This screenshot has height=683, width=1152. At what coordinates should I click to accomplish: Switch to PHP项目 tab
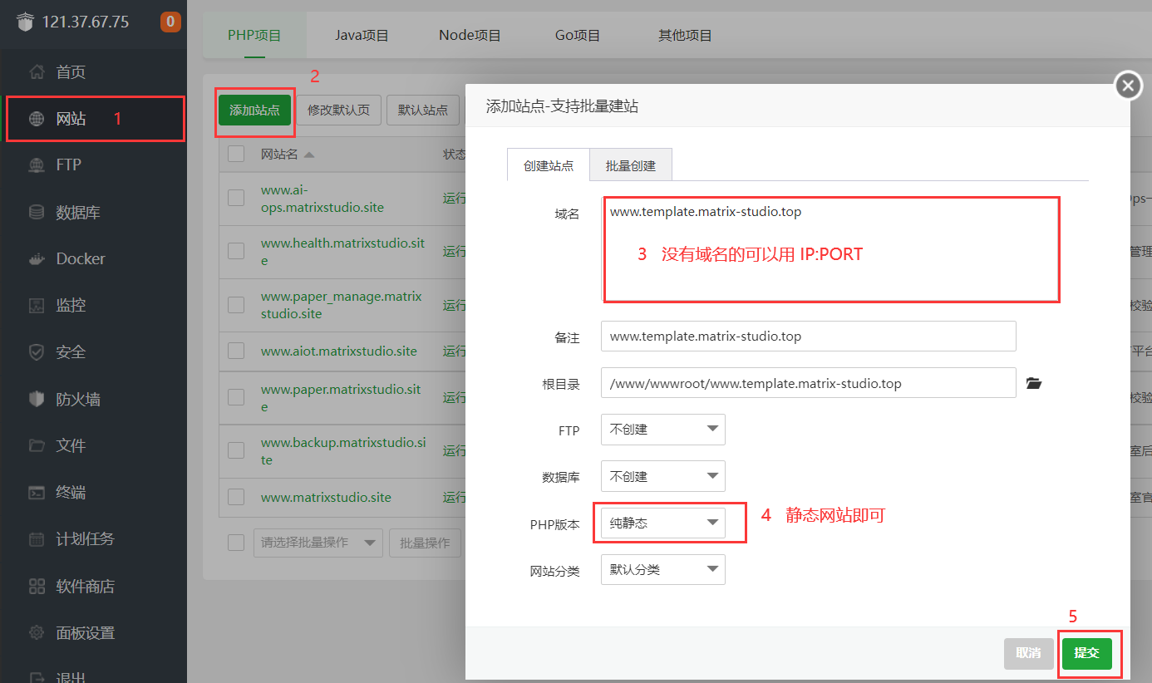tap(254, 35)
